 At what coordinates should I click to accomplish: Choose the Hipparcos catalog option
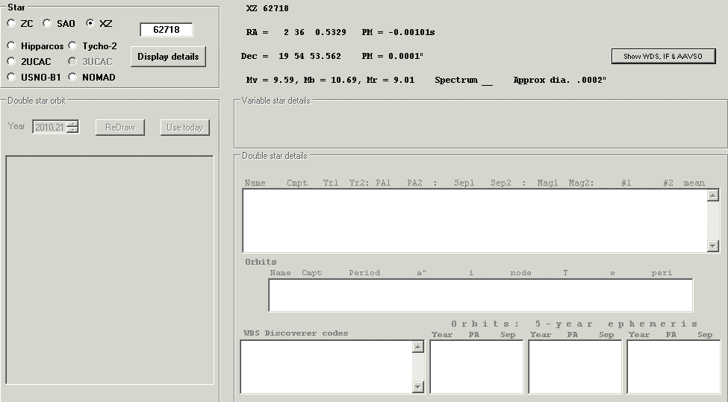coord(12,45)
